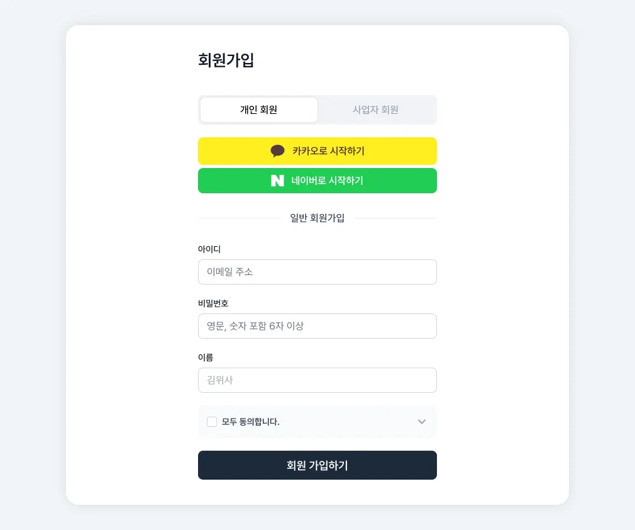This screenshot has height=530, width=635.
Task: Click the 회원가입 page heading
Action: pyautogui.click(x=226, y=60)
